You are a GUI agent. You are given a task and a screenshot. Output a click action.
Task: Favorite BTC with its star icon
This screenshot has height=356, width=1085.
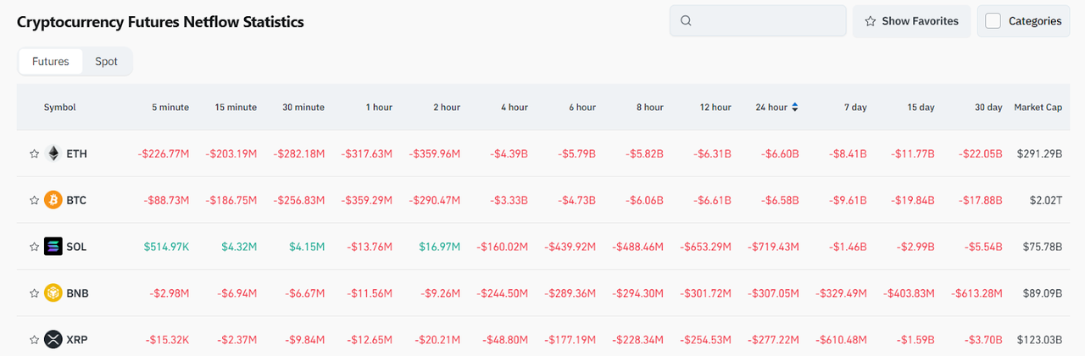(x=34, y=201)
